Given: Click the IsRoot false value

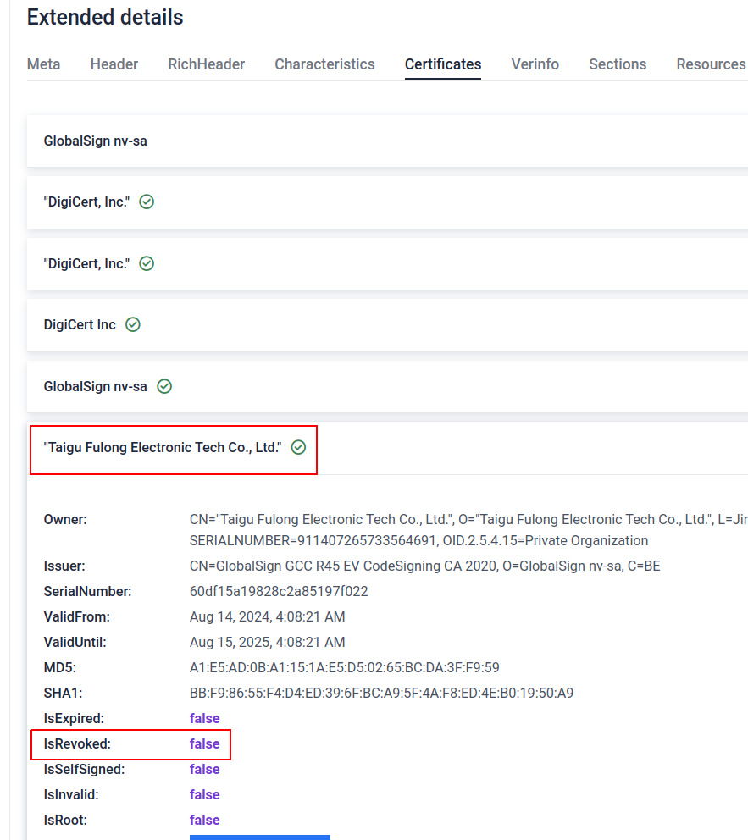Looking at the screenshot, I should click(x=205, y=821).
